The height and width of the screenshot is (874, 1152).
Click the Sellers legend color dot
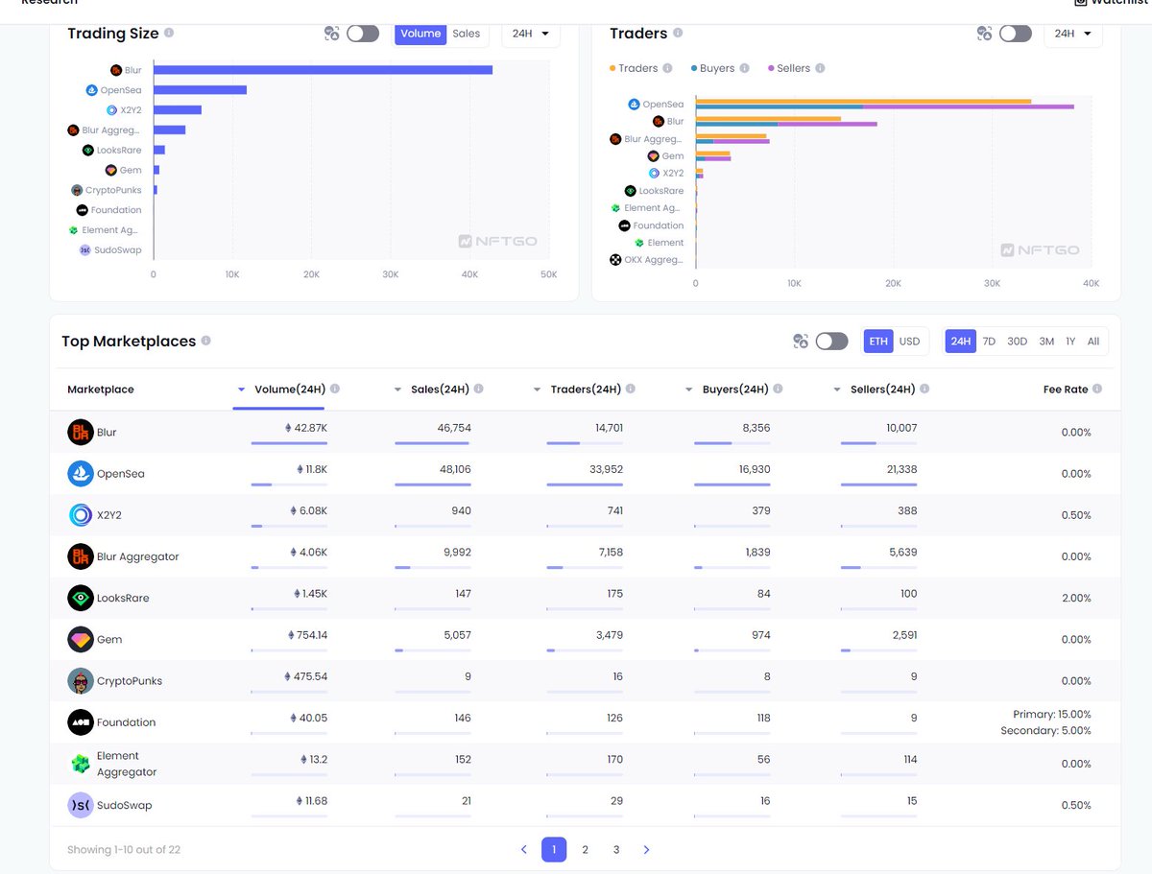[x=770, y=68]
